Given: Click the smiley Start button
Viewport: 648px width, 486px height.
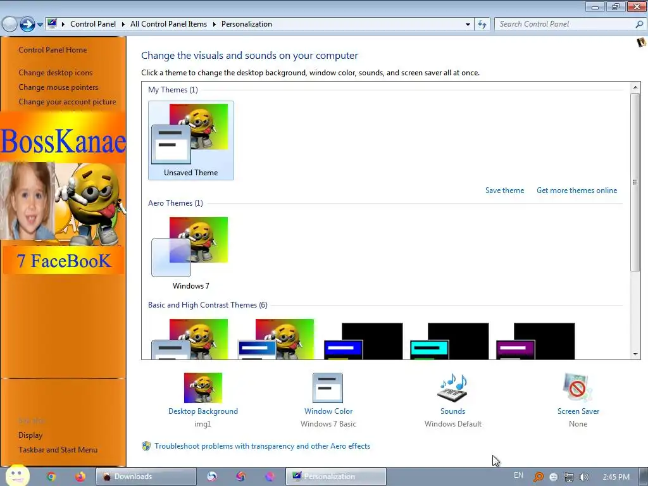Looking at the screenshot, I should pyautogui.click(x=17, y=476).
